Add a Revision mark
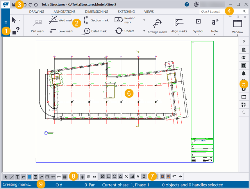Screen dimensions: 250x189 125,20
